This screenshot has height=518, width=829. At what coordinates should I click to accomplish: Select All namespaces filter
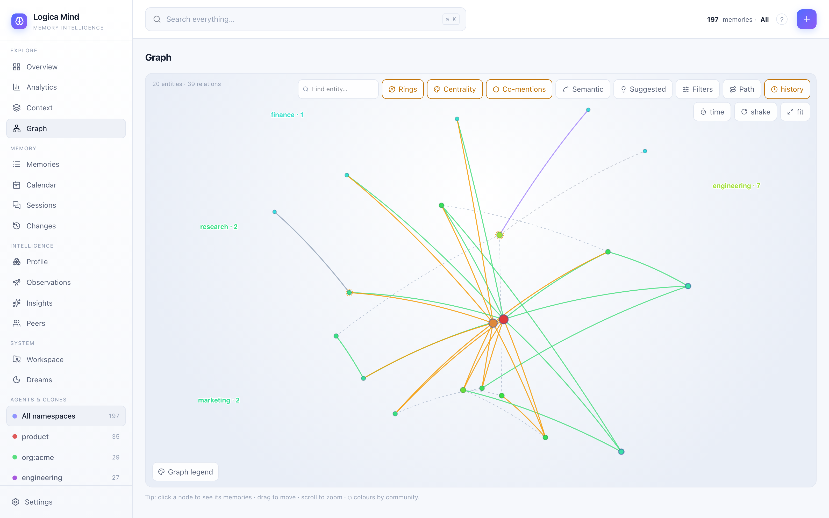pyautogui.click(x=66, y=416)
